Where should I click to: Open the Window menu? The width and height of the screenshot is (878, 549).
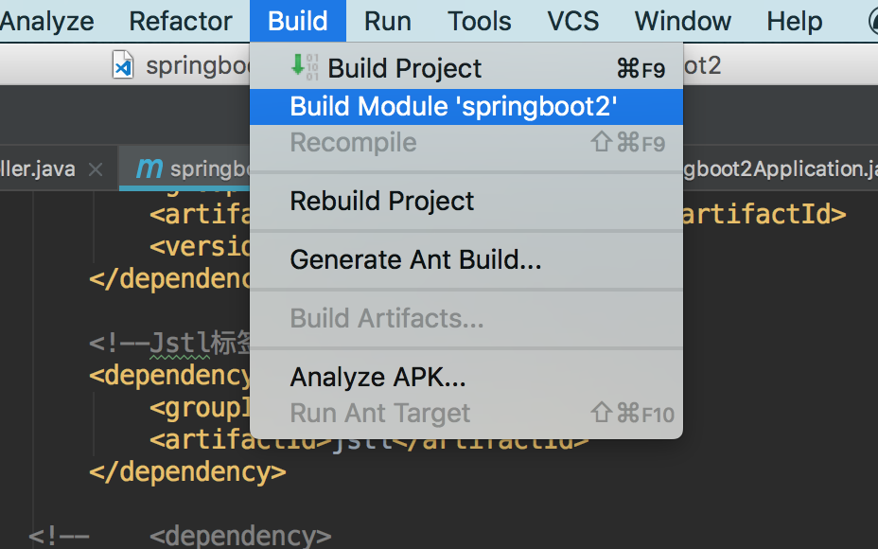682,21
